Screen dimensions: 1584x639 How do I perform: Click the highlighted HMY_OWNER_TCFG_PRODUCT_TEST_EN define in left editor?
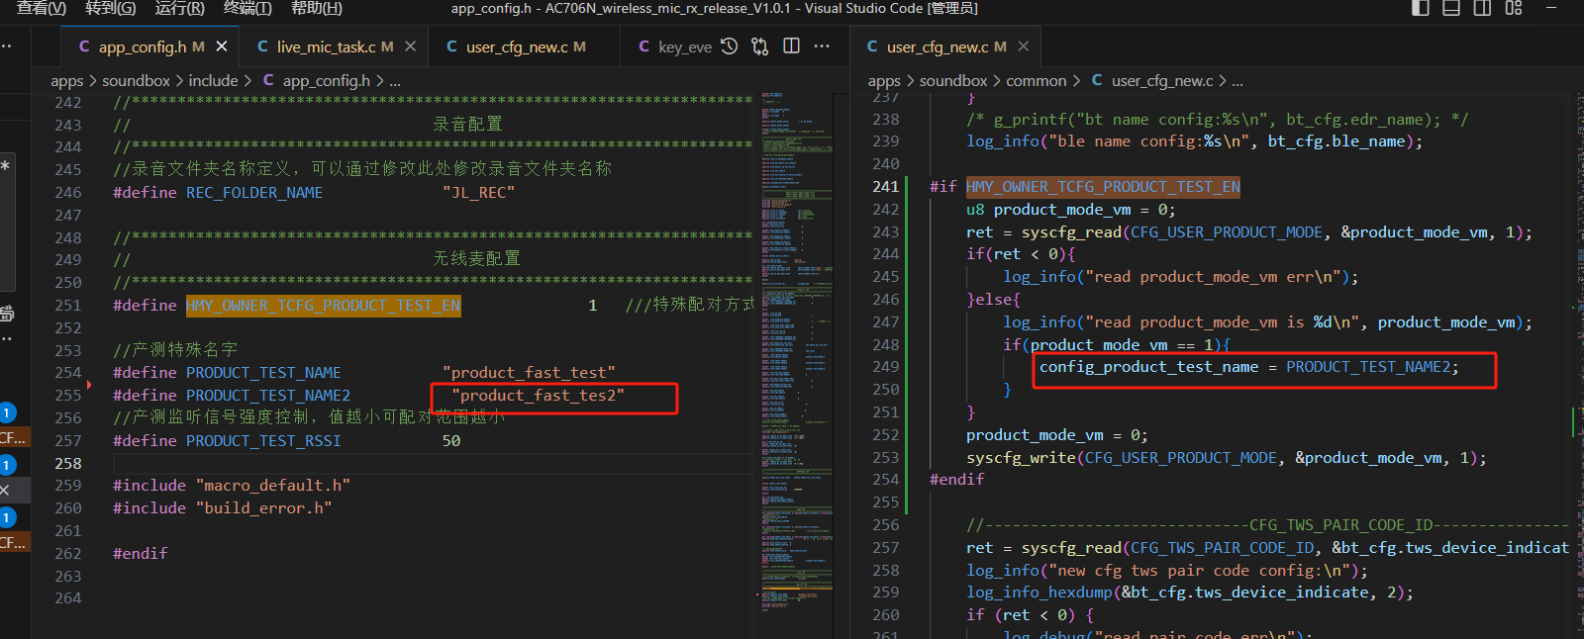tap(323, 306)
